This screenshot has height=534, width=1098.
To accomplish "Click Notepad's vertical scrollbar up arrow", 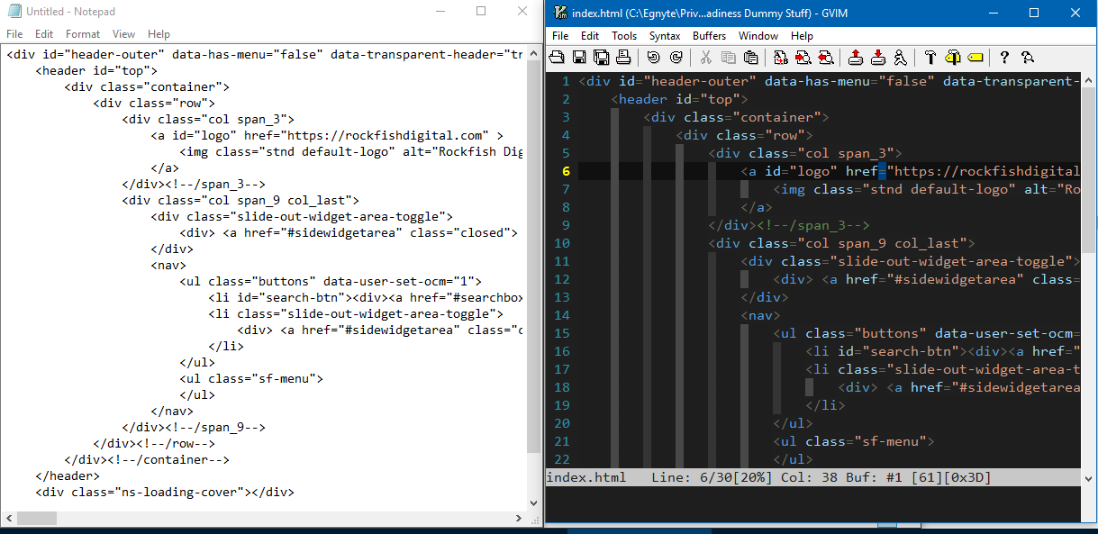I will [534, 54].
